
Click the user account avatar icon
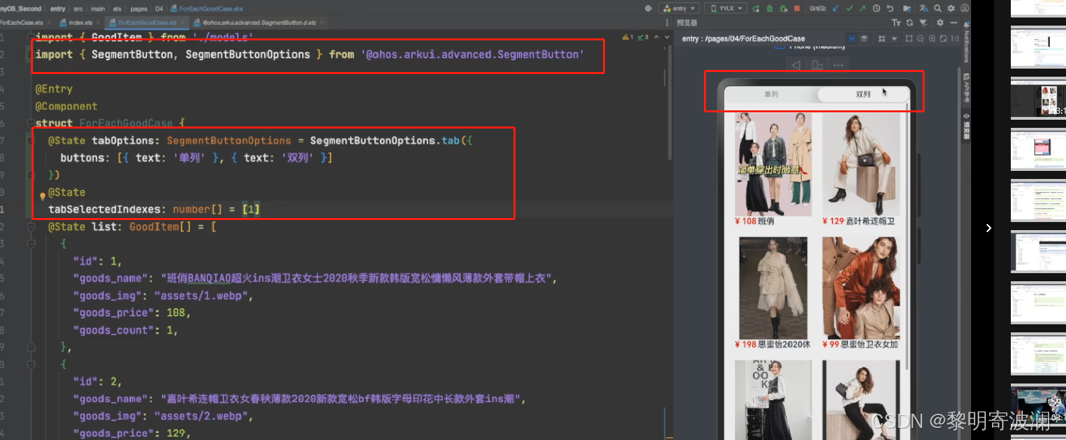(x=964, y=9)
